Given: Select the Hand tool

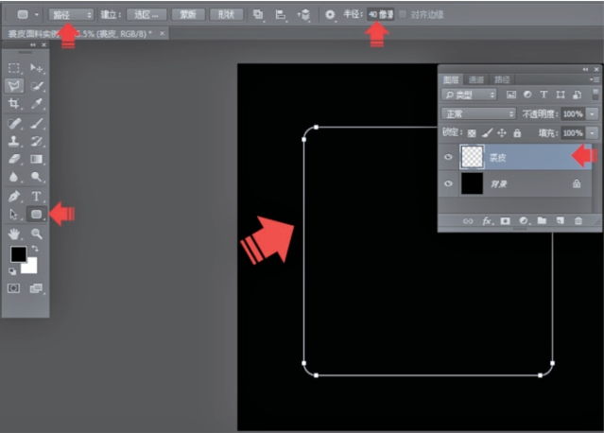Looking at the screenshot, I should [x=14, y=233].
